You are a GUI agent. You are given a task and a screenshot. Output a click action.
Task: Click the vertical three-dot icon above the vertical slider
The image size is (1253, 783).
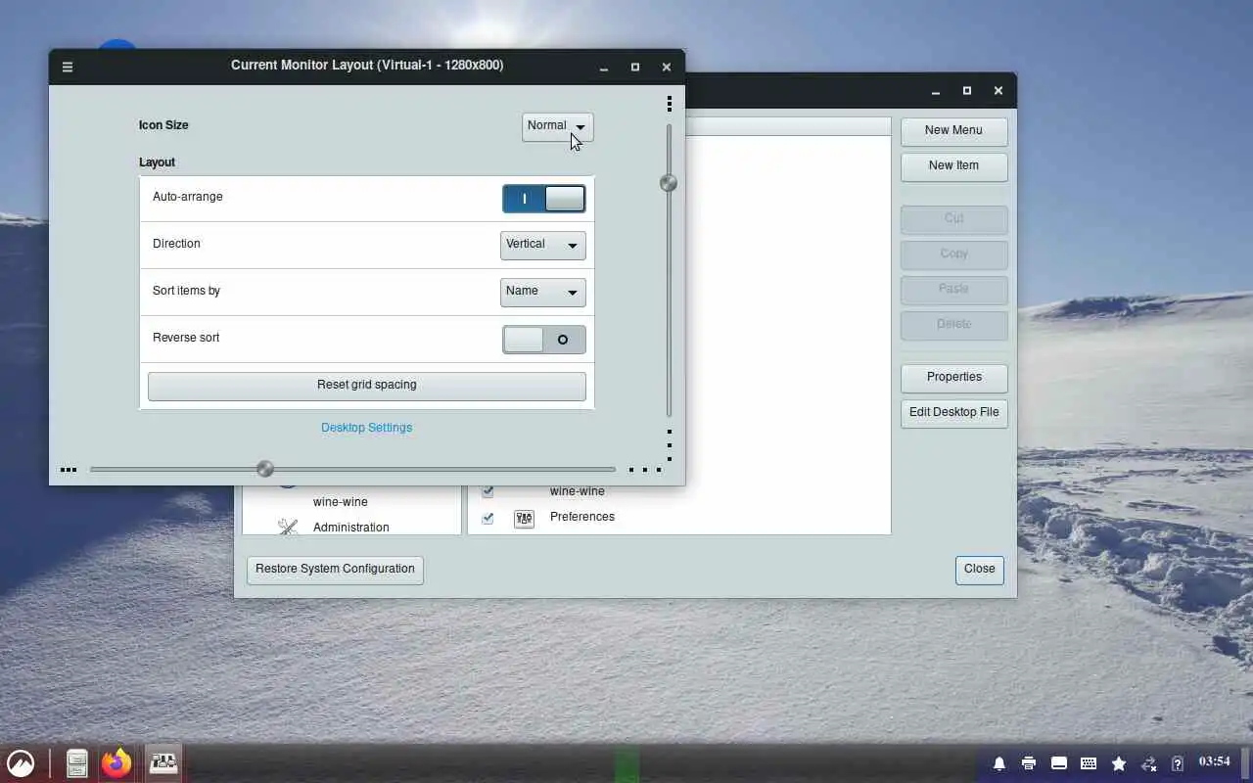670,104
